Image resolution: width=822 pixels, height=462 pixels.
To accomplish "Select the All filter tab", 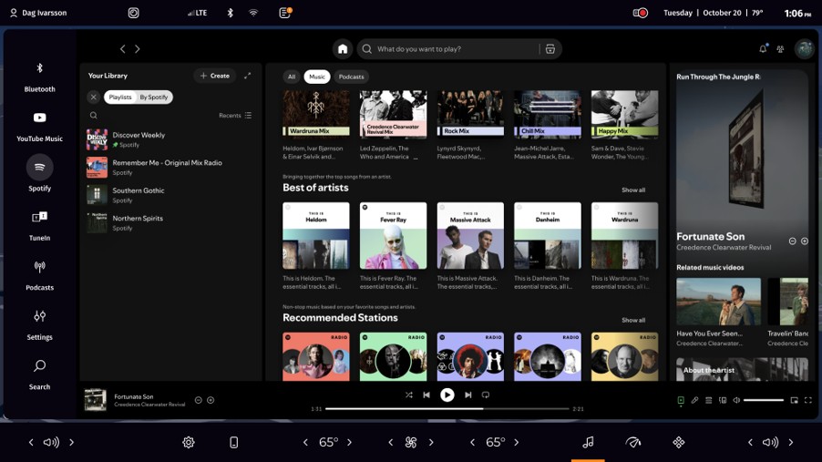I will tap(292, 77).
